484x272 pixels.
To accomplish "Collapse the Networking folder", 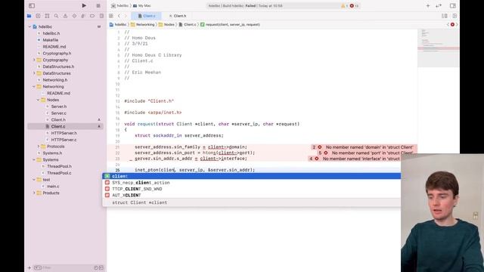I will coord(34,87).
